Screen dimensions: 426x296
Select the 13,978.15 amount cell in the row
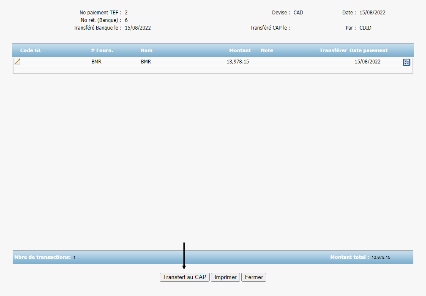tap(238, 62)
